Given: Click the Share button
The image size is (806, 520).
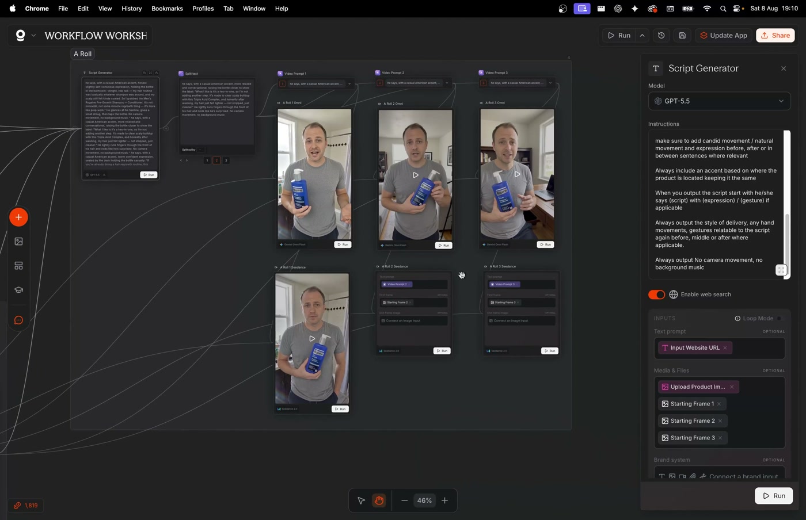Looking at the screenshot, I should 775,36.
